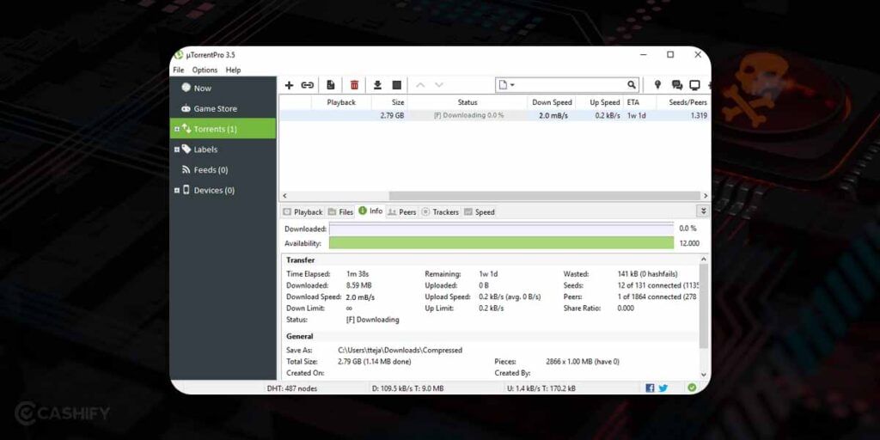
Task: Expand the Labels tree node
Action: 177,150
